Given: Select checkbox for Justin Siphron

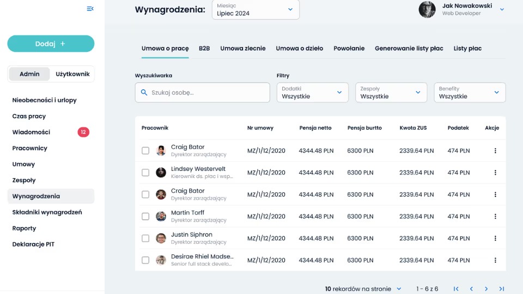Looking at the screenshot, I should pyautogui.click(x=145, y=238).
